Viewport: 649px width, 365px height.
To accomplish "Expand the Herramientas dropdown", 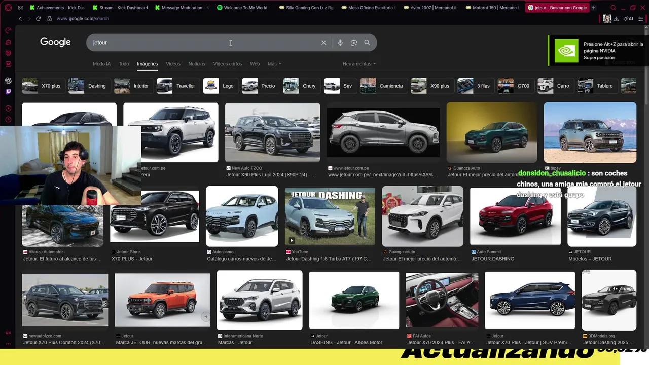I will (x=359, y=64).
